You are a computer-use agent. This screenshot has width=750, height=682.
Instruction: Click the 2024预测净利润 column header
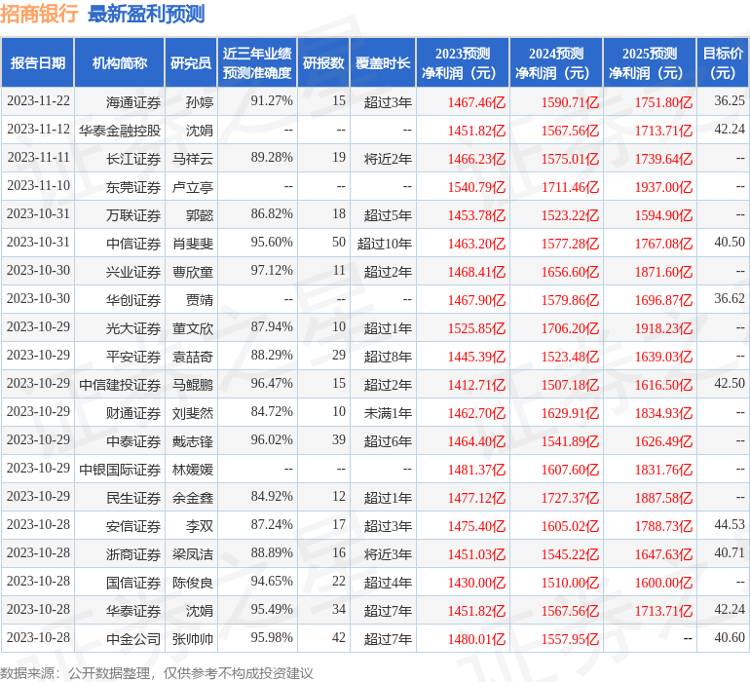point(556,62)
